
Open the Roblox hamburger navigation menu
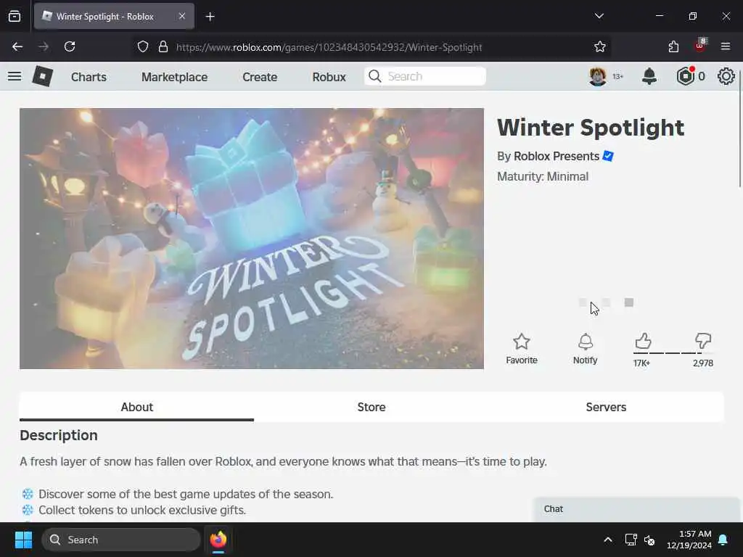15,76
